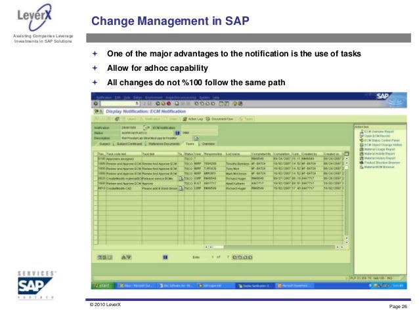The width and height of the screenshot is (419, 314).
Task: Switch to the Subject tab
Action: click(x=104, y=144)
